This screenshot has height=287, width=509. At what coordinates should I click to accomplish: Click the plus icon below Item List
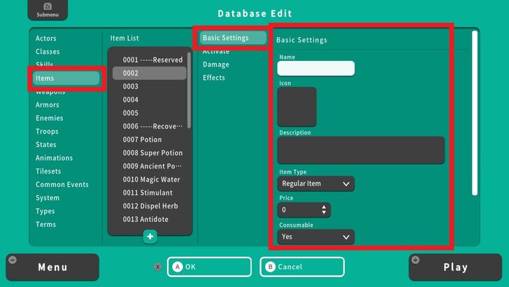click(x=150, y=237)
